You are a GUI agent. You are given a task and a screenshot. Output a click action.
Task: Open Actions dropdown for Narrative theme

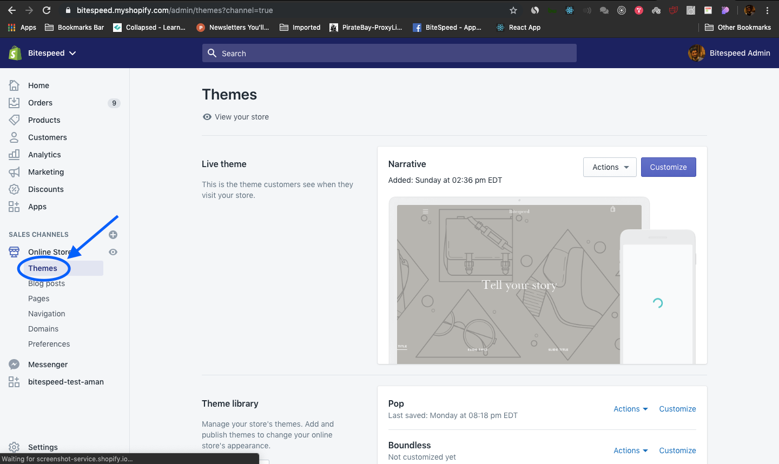(x=610, y=167)
